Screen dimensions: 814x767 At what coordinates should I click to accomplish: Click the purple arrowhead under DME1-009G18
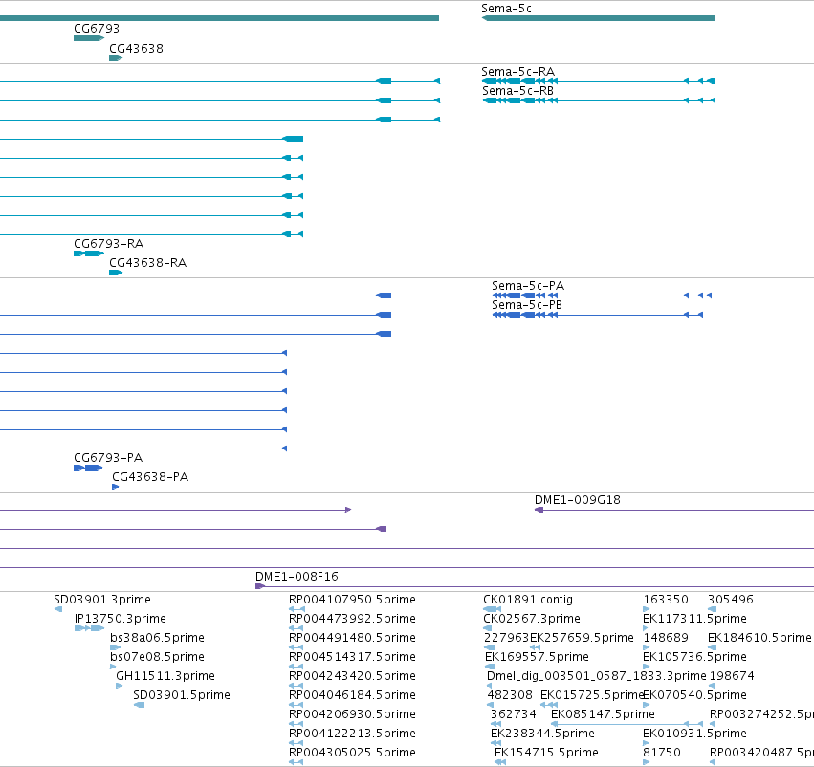[x=539, y=510]
